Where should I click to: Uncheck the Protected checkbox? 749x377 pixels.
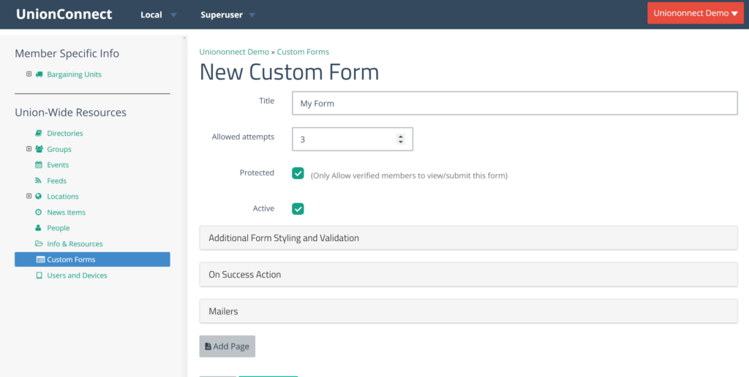pos(298,173)
